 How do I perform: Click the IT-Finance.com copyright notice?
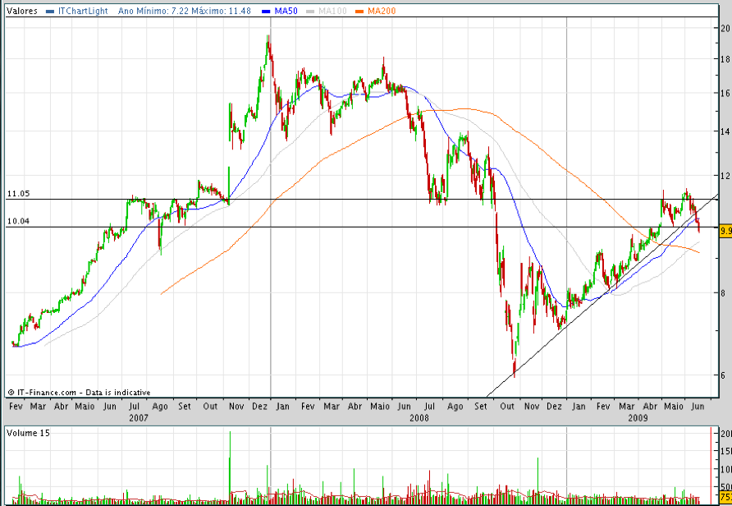pos(80,393)
